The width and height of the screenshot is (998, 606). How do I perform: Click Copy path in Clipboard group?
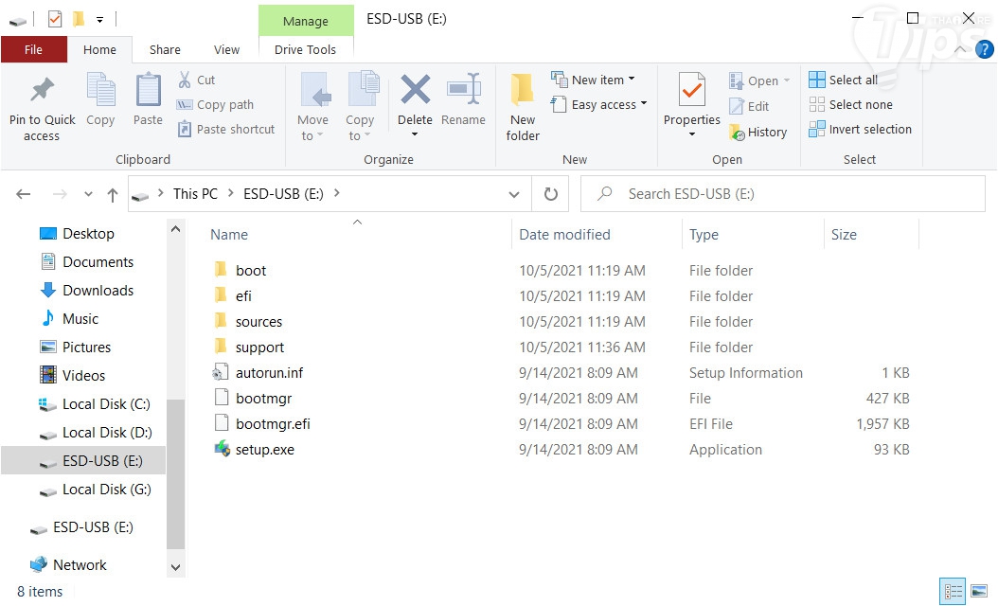[216, 104]
